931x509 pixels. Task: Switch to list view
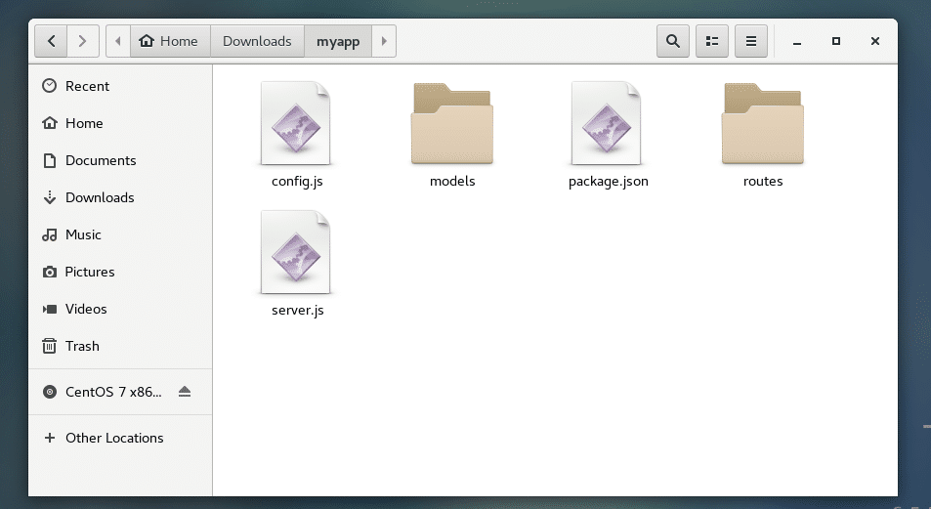(x=712, y=41)
